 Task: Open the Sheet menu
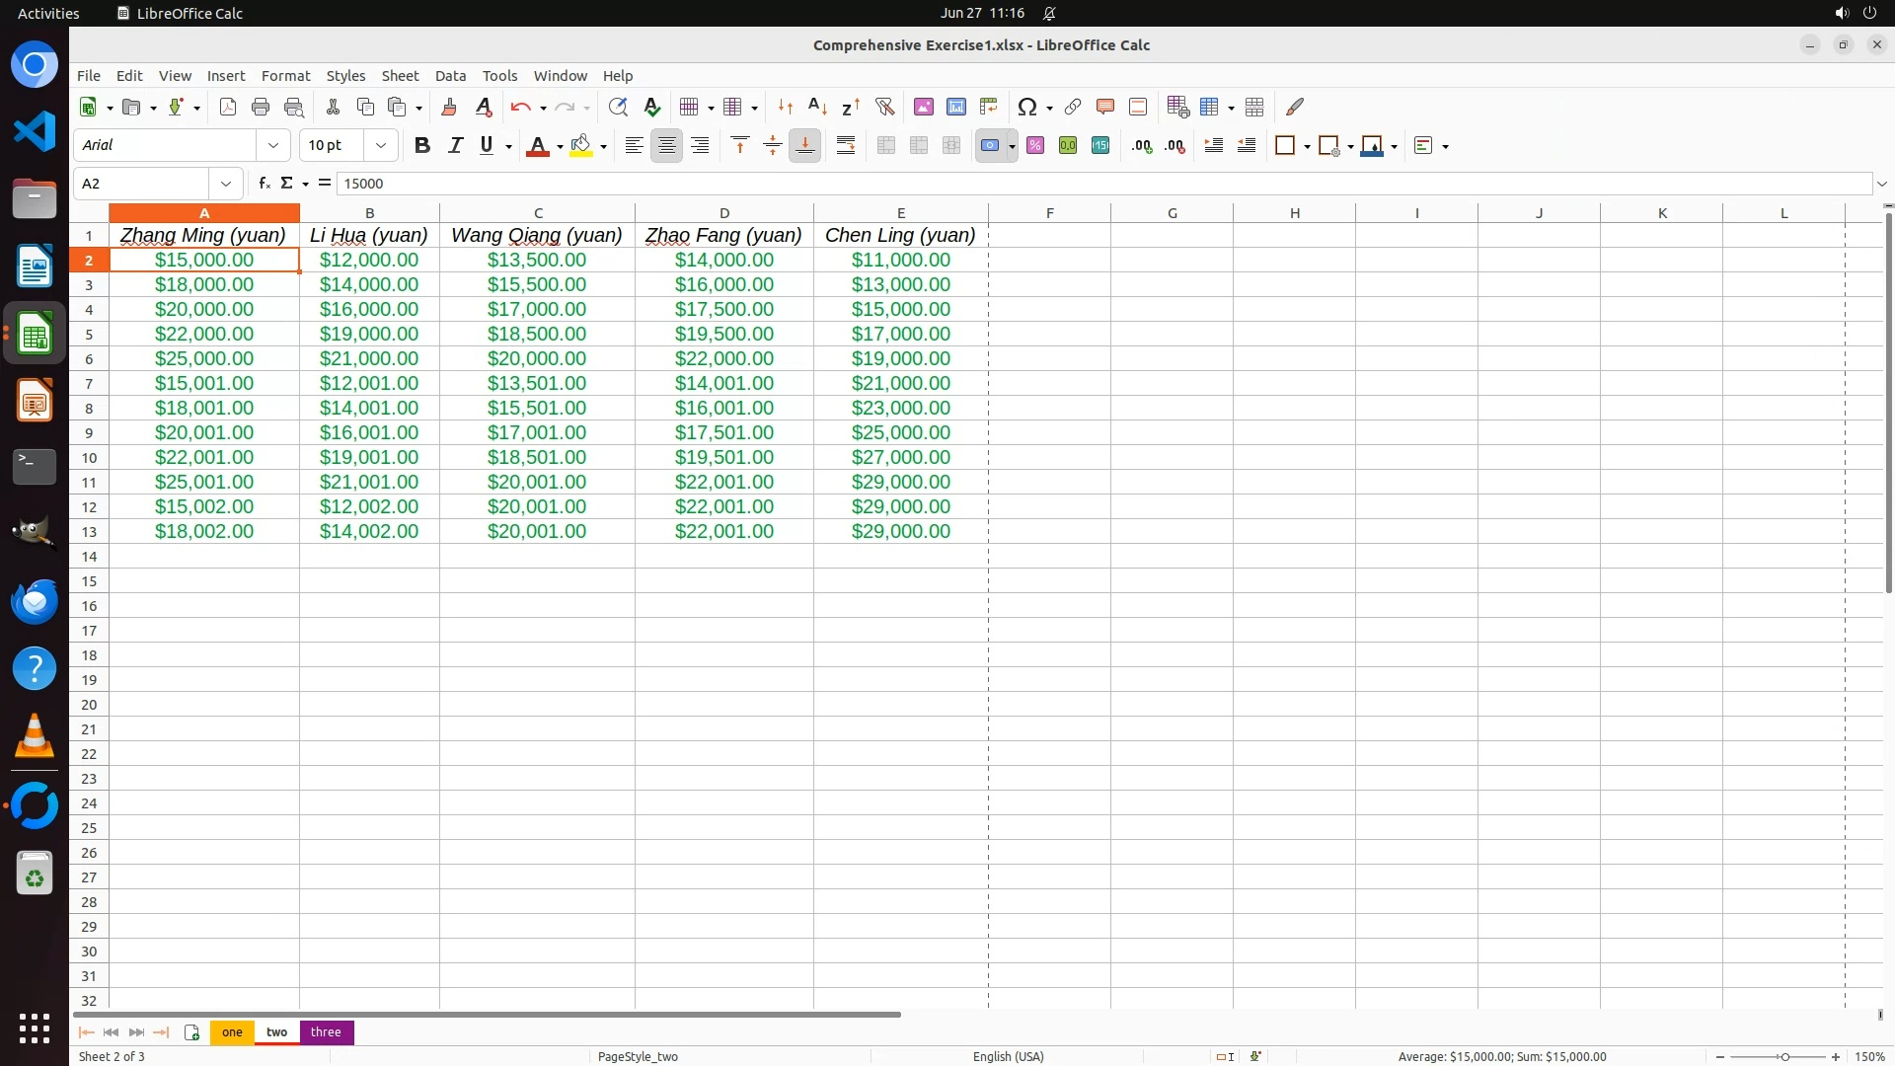pos(400,76)
